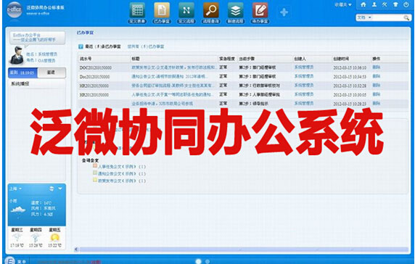415x264 pixels.
Task: Click the 已办事宜 page heading
Action: pos(85,33)
